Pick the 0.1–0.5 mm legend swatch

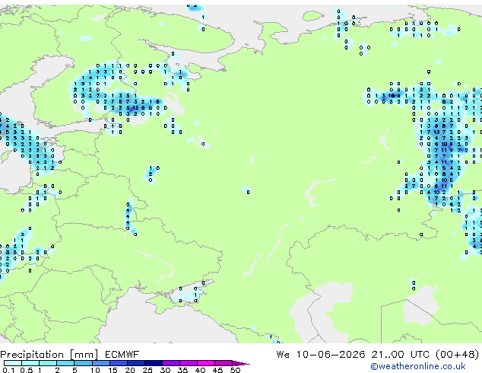[x=13, y=363]
